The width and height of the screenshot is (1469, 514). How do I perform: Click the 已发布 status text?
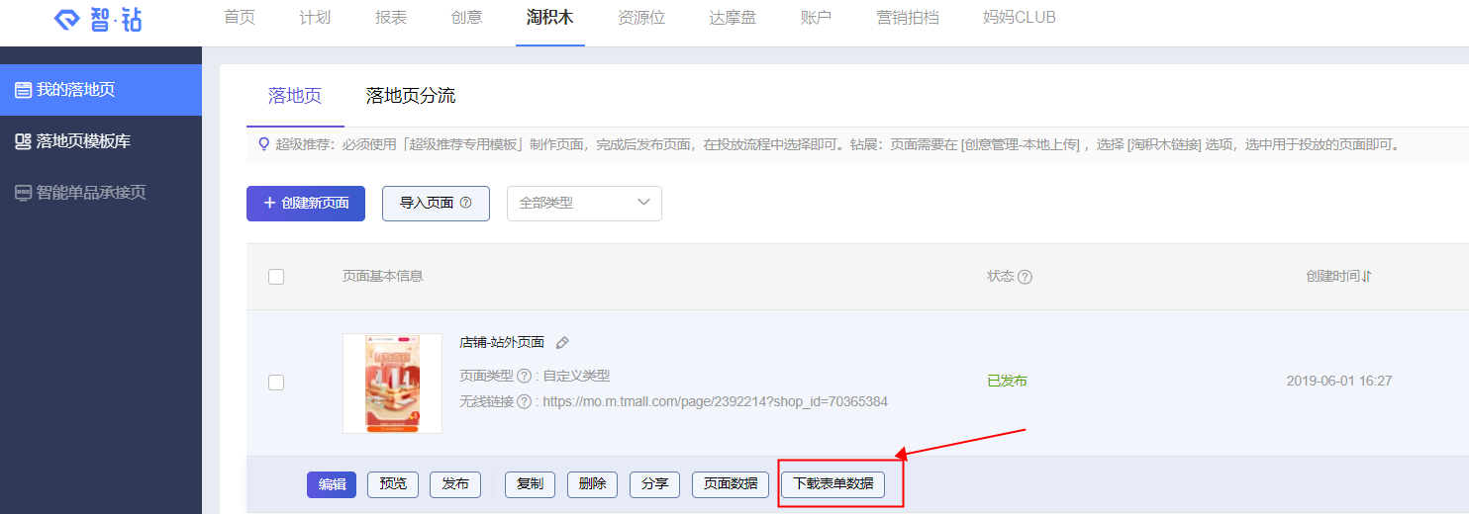click(1007, 381)
